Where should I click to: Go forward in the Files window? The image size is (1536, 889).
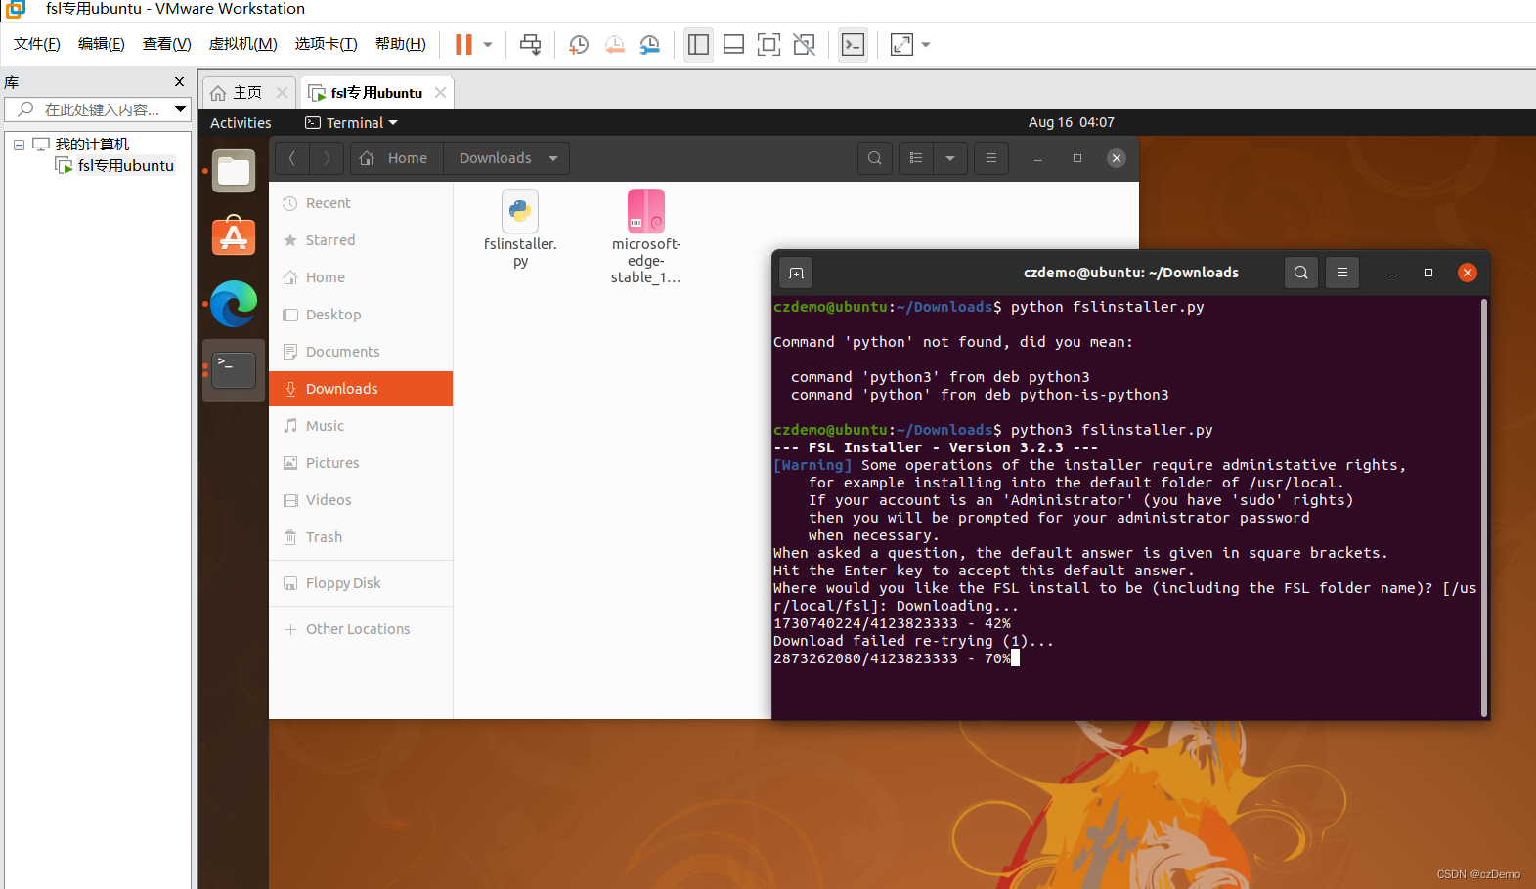[x=327, y=158]
